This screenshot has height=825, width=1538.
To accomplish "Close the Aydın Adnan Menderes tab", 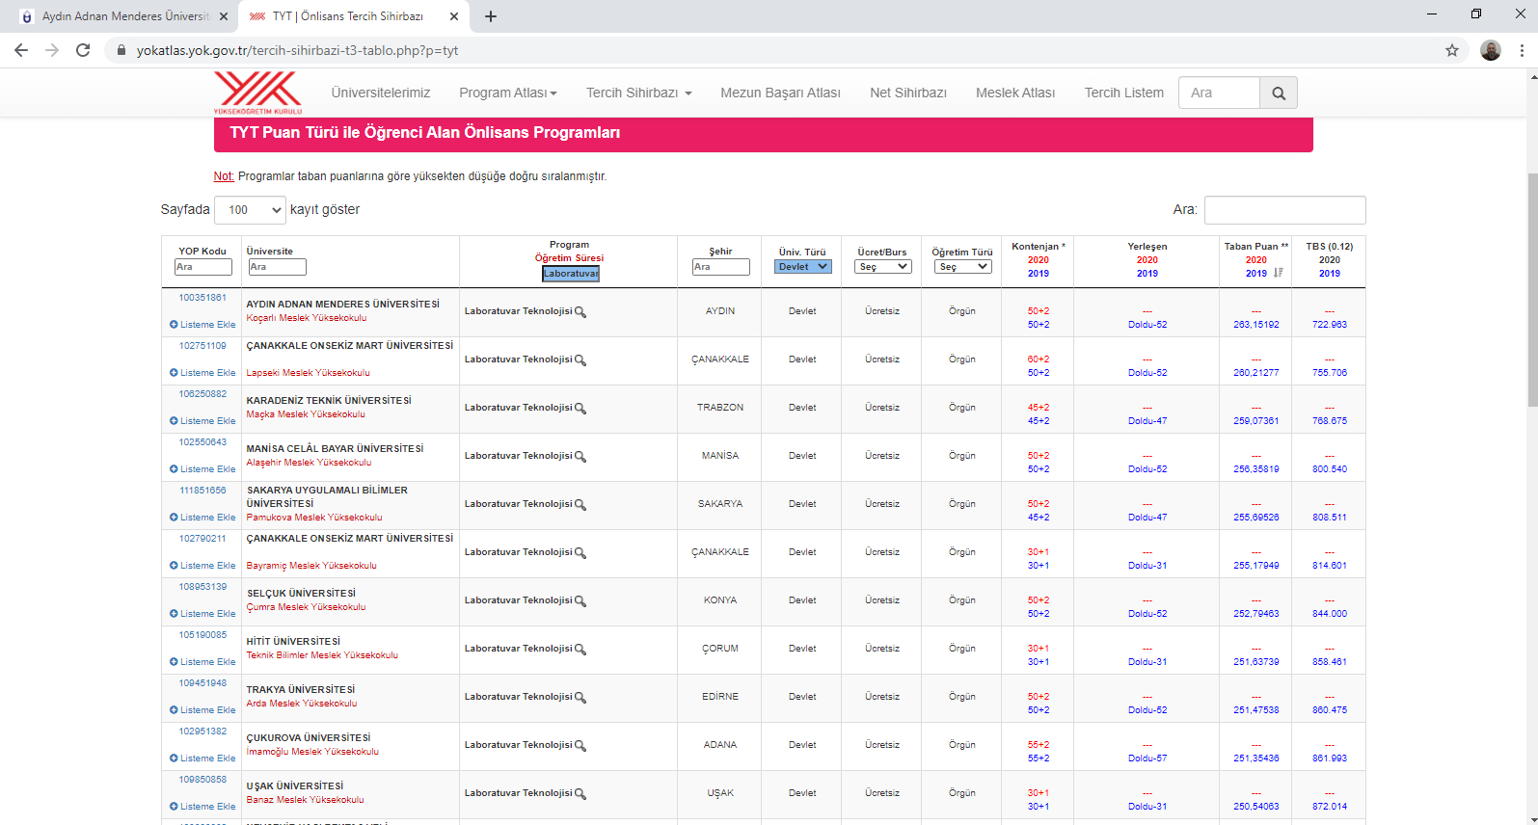I will (x=224, y=16).
